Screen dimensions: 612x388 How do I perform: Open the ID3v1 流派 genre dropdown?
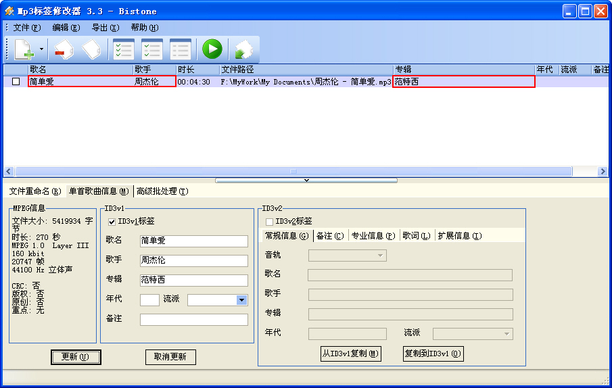coord(241,300)
